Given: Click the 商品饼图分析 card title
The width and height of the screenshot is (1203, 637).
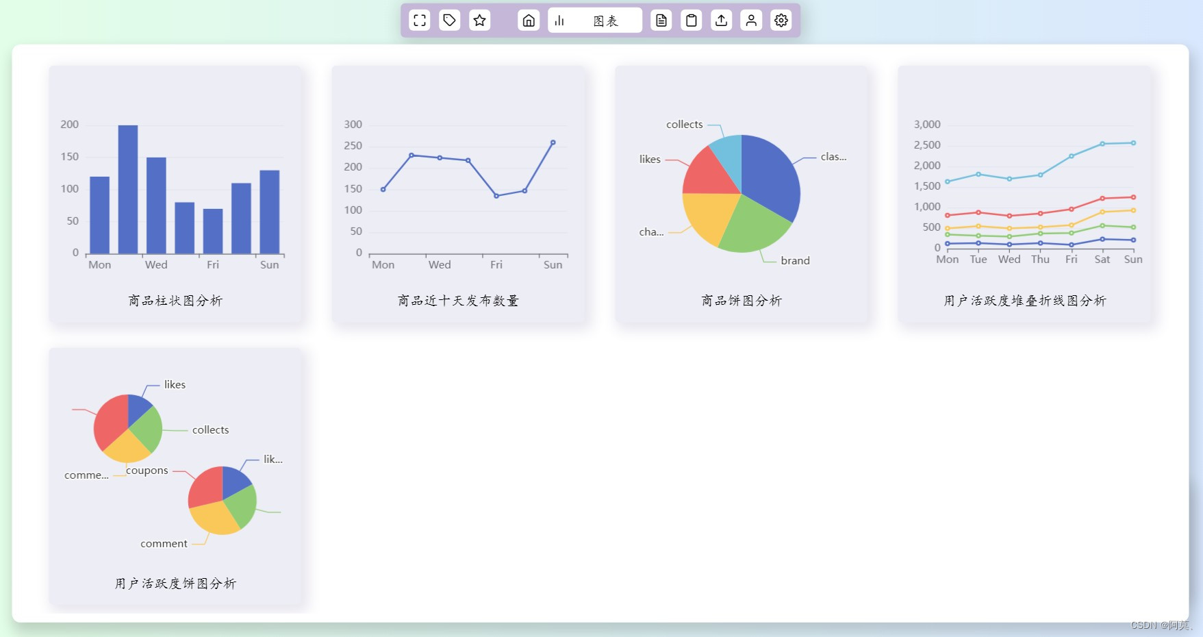Looking at the screenshot, I should click(x=742, y=301).
